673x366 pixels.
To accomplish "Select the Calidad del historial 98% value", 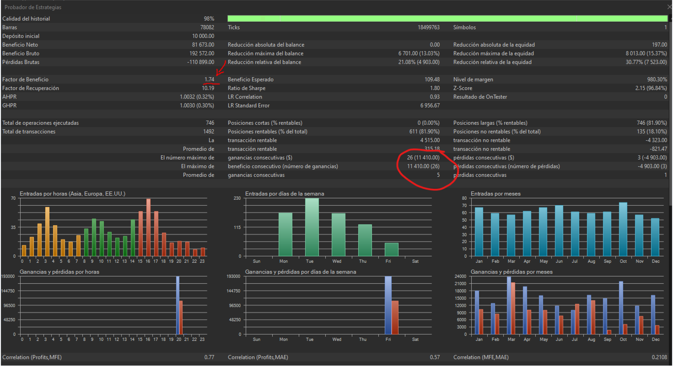I will (209, 19).
